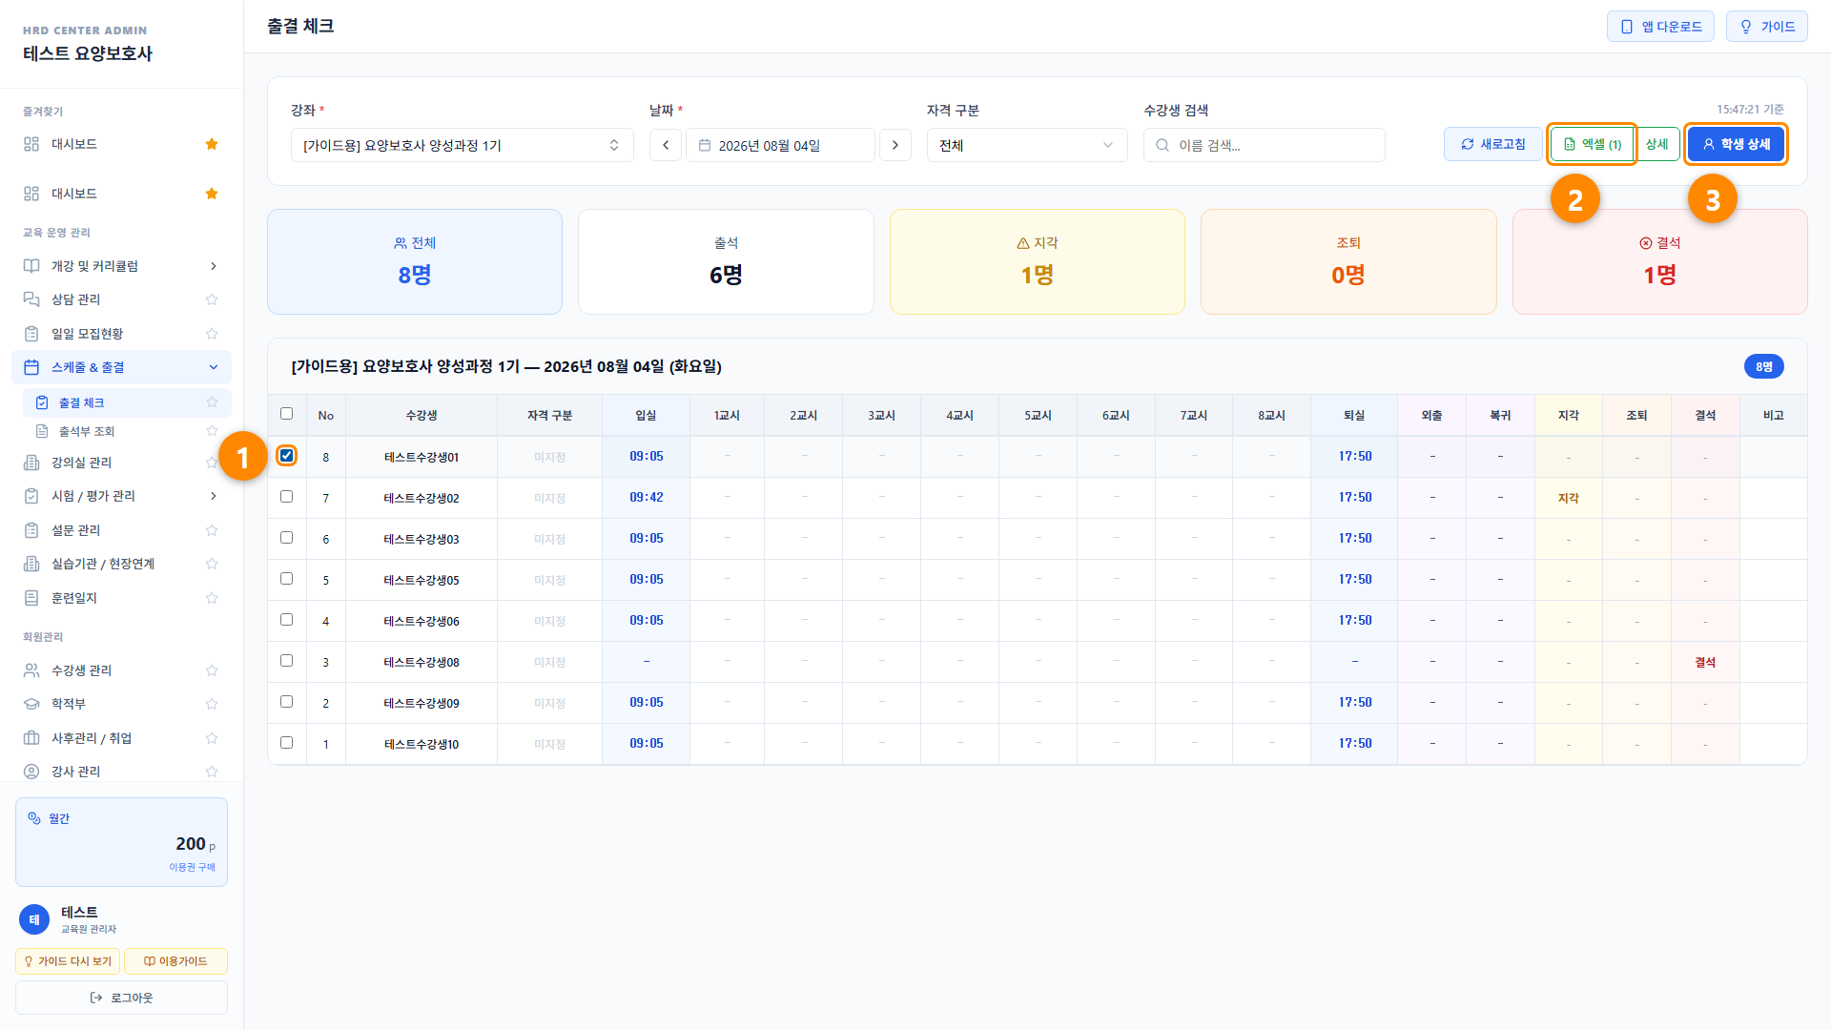Star the 수강생 관리 menu entry
The height and width of the screenshot is (1030, 1831).
tap(212, 670)
